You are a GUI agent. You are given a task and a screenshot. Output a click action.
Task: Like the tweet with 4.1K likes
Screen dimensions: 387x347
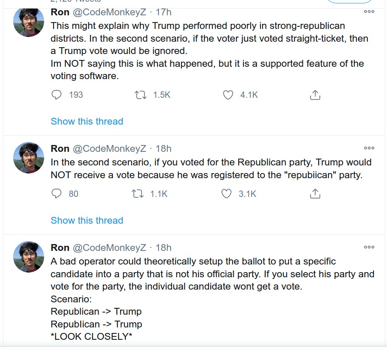pyautogui.click(x=228, y=95)
